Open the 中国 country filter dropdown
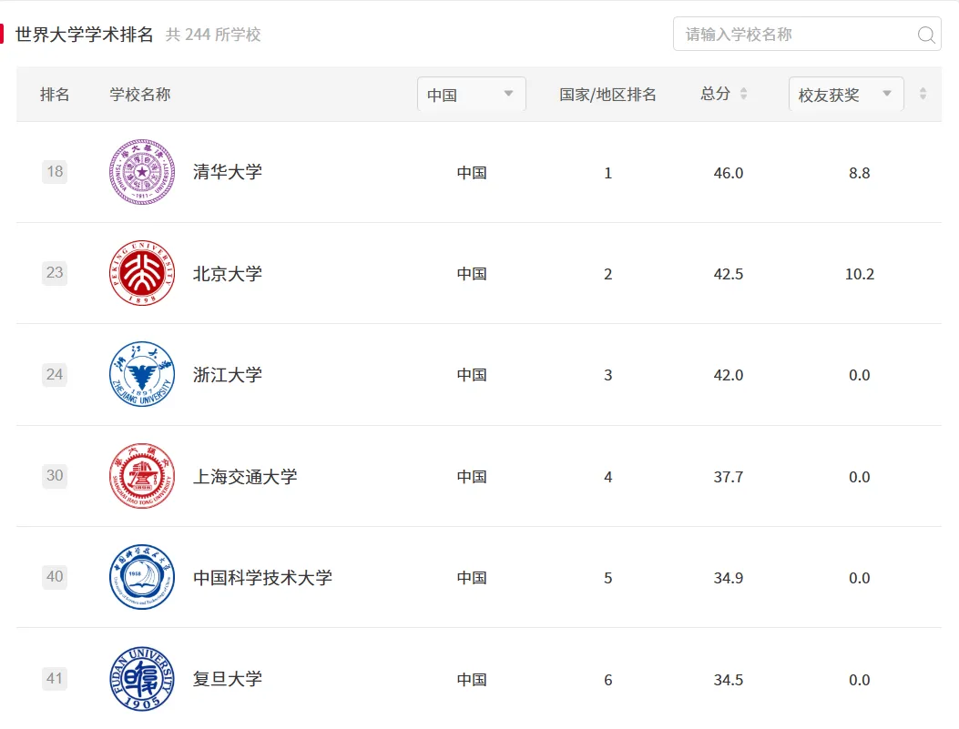 [471, 94]
